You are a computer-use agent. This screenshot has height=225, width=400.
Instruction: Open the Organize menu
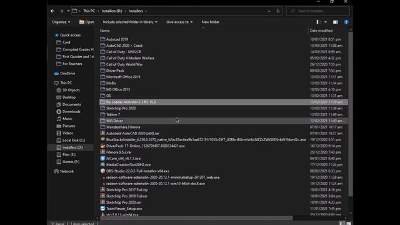pyautogui.click(x=61, y=22)
